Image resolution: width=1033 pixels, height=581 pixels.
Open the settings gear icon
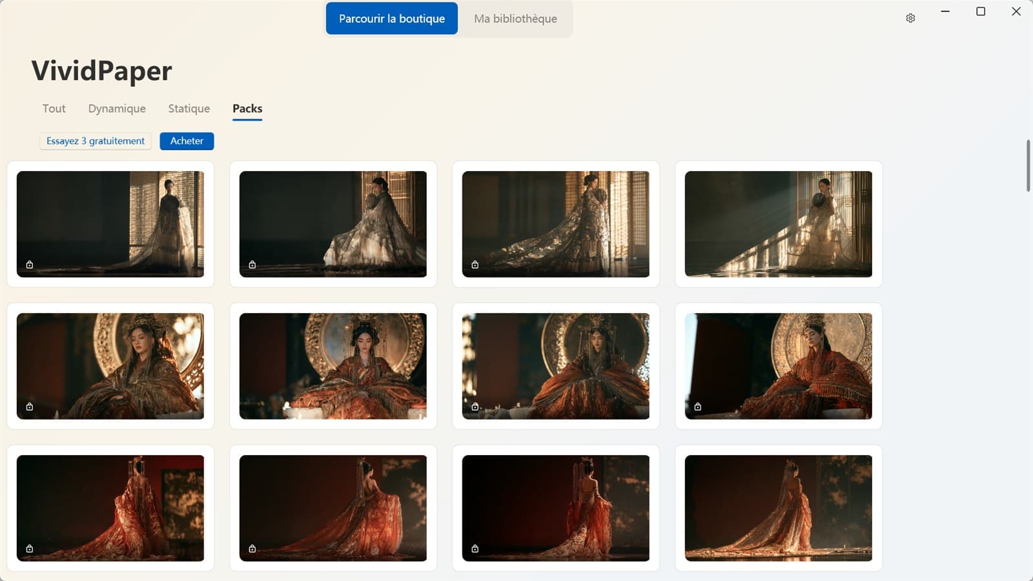point(910,18)
